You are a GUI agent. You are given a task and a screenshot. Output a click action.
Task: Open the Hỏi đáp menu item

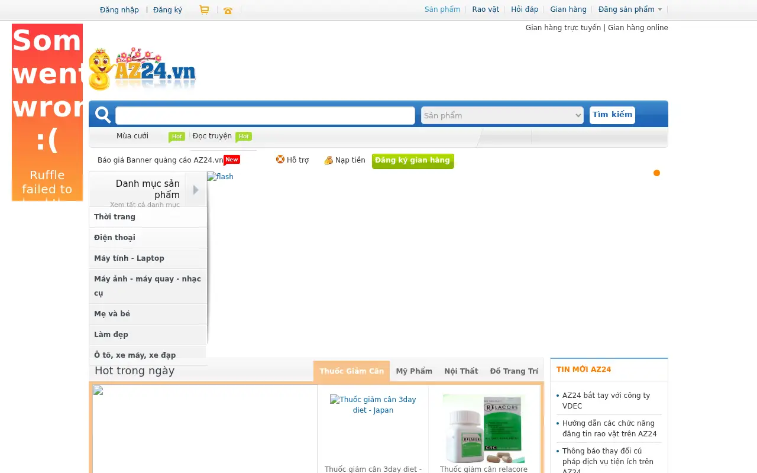[525, 9]
